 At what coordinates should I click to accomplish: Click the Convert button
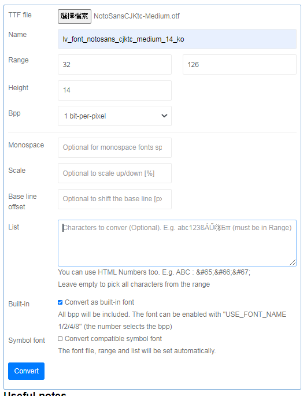coord(26,371)
